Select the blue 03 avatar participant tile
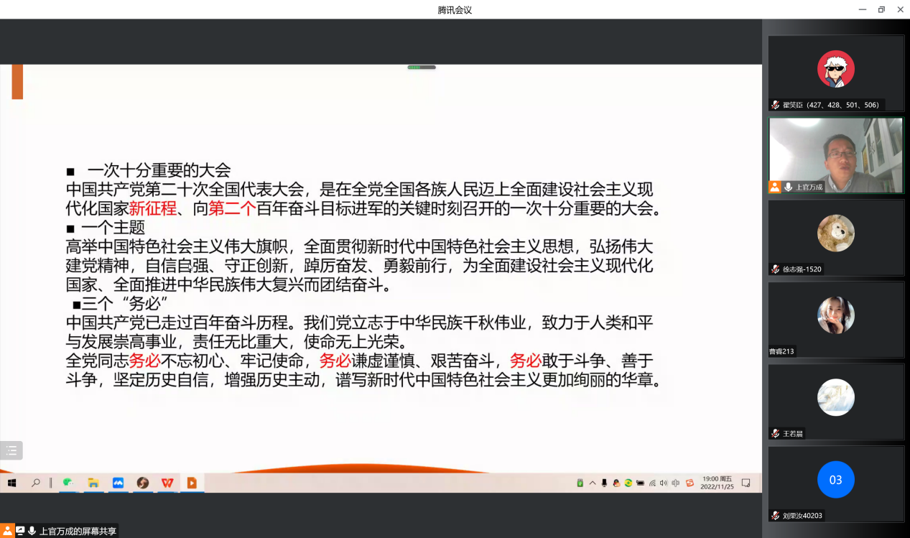910x538 pixels. (835, 479)
